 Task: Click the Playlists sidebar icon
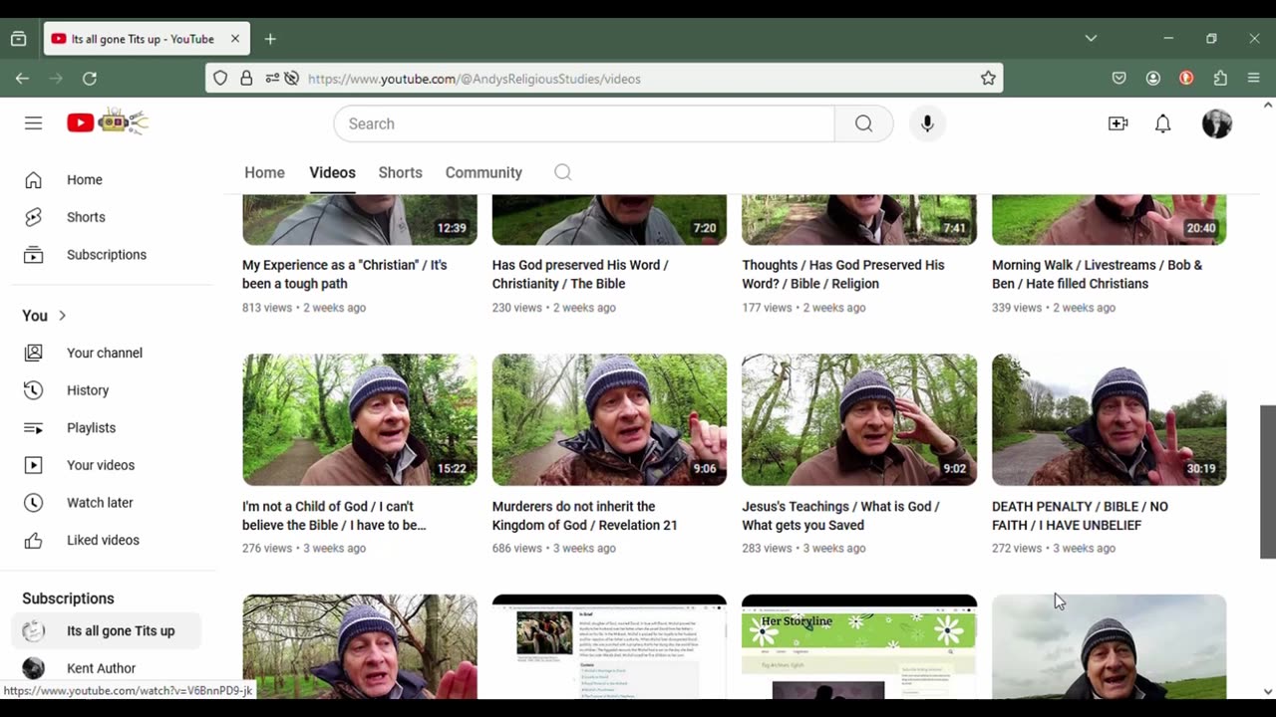point(33,428)
